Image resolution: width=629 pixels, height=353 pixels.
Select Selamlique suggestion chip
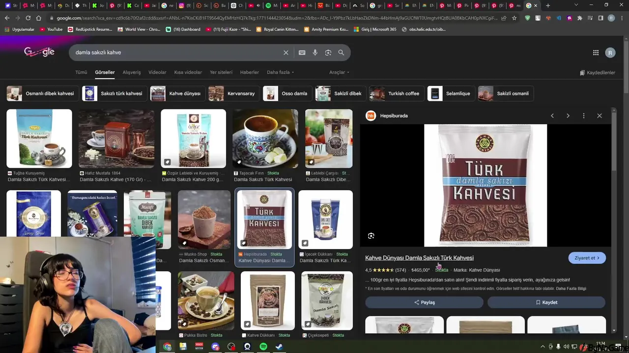pos(451,93)
